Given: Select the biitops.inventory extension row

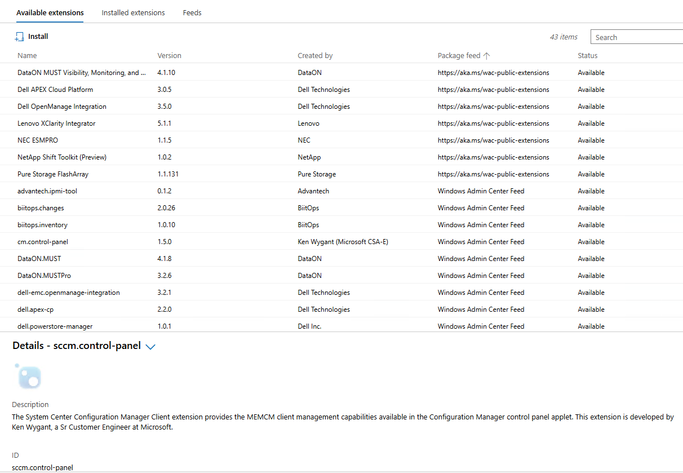Looking at the screenshot, I should tap(42, 225).
